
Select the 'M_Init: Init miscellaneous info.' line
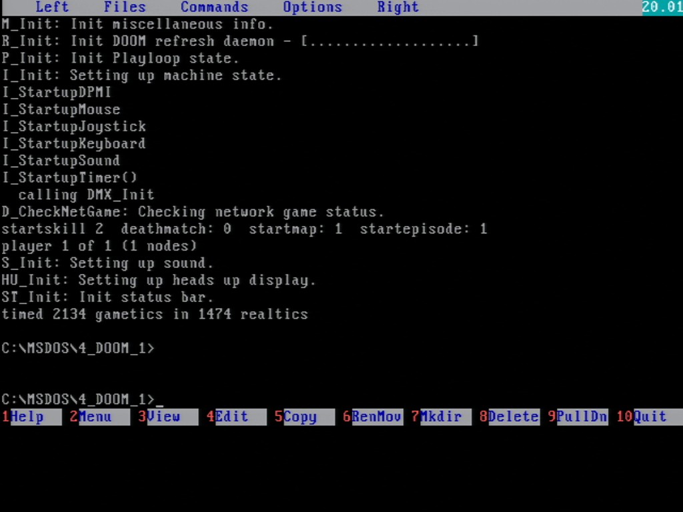click(x=137, y=24)
